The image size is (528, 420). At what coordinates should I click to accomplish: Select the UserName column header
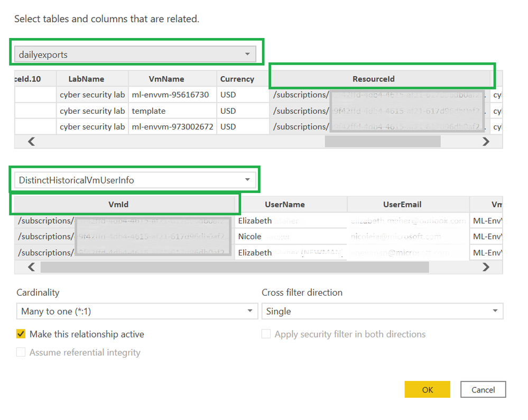coord(284,204)
